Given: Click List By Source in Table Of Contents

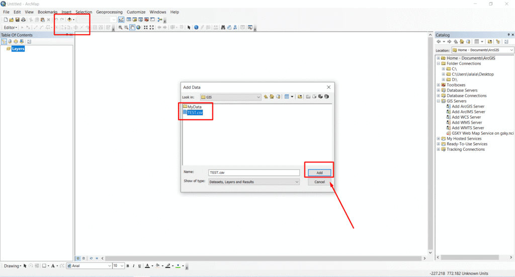Looking at the screenshot, I should pos(10,42).
